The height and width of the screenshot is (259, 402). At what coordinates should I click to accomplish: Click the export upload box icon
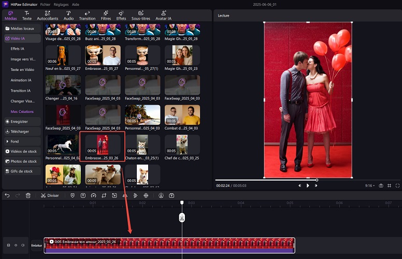coord(171,195)
